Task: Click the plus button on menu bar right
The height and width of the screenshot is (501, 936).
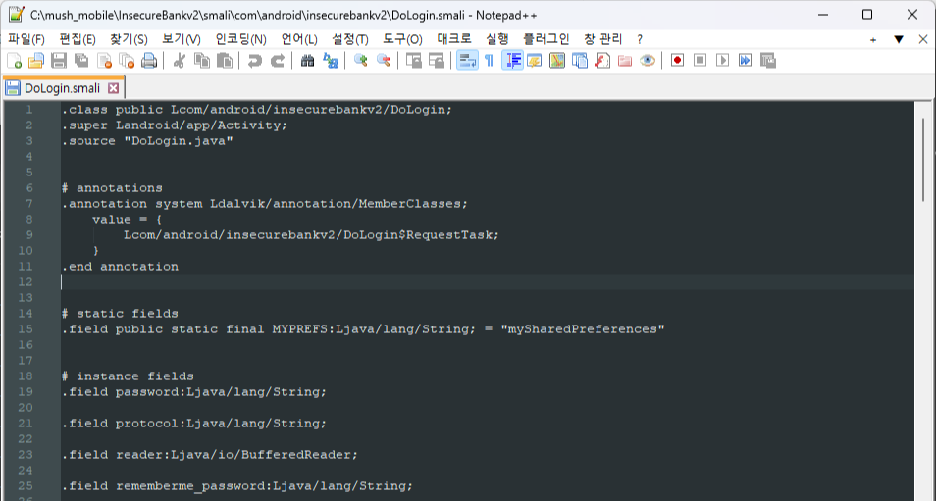Action: [873, 40]
